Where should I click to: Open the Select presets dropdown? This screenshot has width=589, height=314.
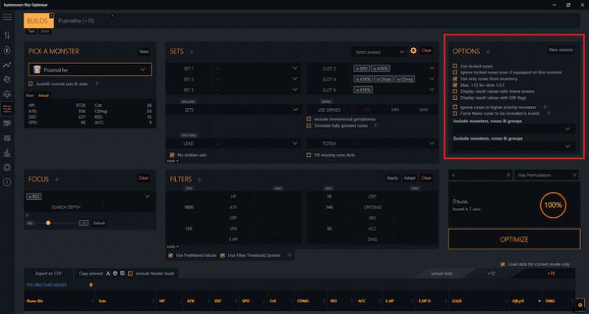(x=378, y=51)
